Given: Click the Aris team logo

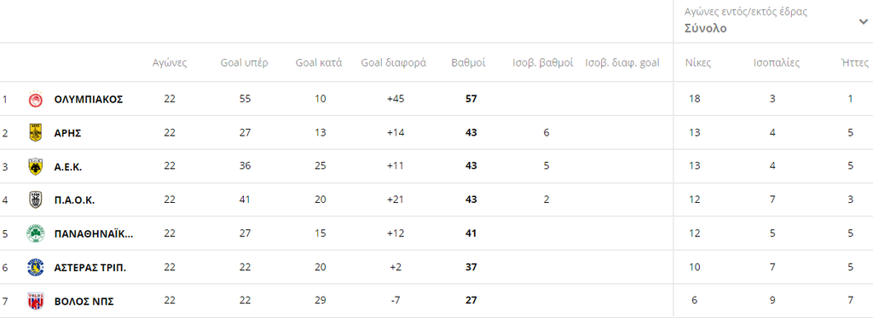Looking at the screenshot, I should [x=35, y=132].
